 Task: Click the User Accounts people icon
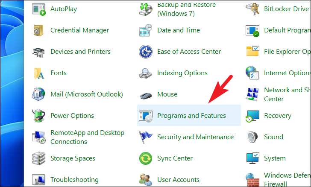click(146, 180)
